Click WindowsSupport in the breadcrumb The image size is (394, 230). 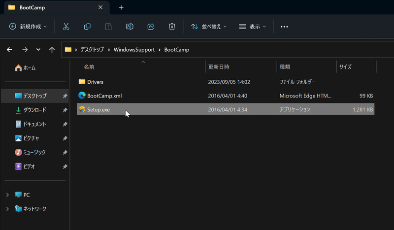coord(134,50)
